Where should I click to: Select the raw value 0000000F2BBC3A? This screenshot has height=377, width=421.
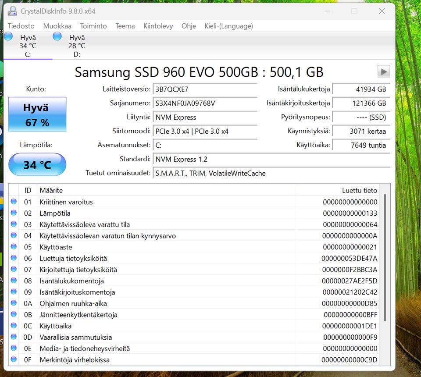(x=350, y=270)
